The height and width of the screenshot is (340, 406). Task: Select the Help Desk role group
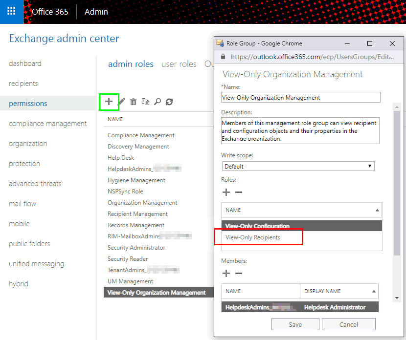click(121, 158)
